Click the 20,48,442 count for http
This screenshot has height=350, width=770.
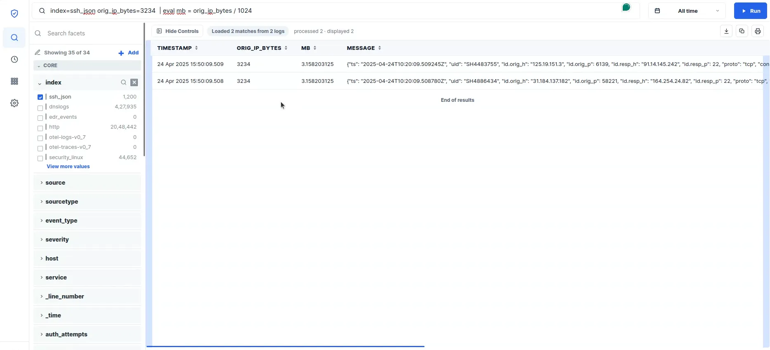tap(123, 127)
